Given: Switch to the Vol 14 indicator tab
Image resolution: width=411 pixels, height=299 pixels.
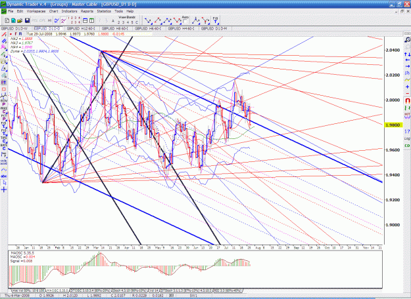Looking at the screenshot, I should (154, 290).
